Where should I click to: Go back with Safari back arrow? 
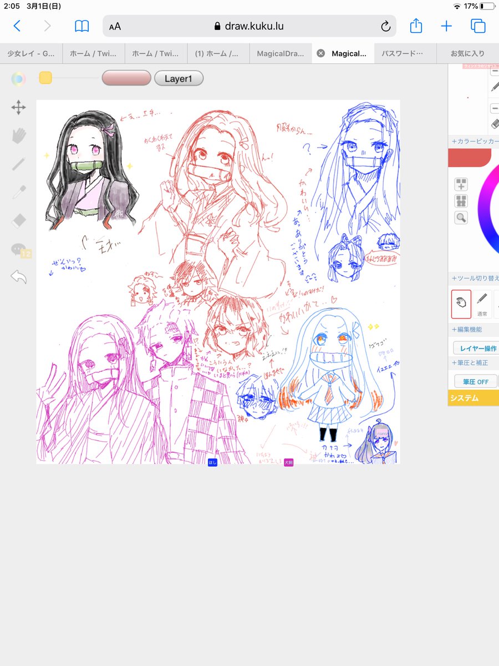(x=17, y=26)
